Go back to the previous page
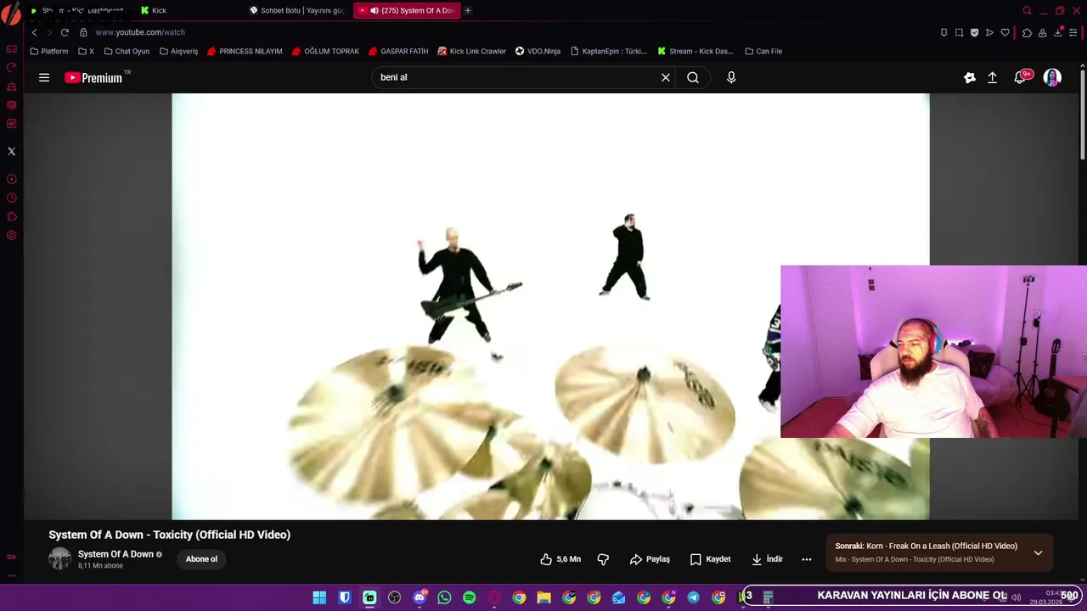 tap(34, 32)
